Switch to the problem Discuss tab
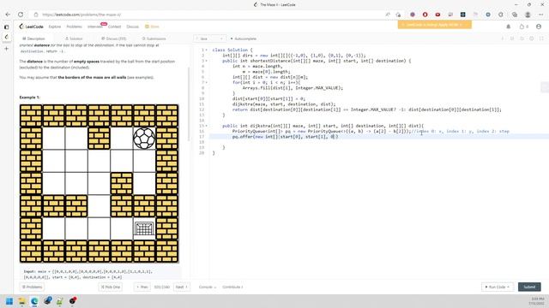 pos(114,38)
